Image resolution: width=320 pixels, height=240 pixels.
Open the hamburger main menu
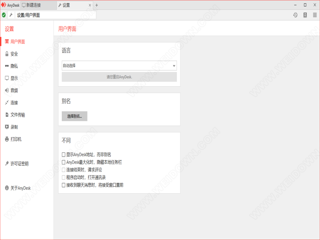pyautogui.click(x=315, y=15)
